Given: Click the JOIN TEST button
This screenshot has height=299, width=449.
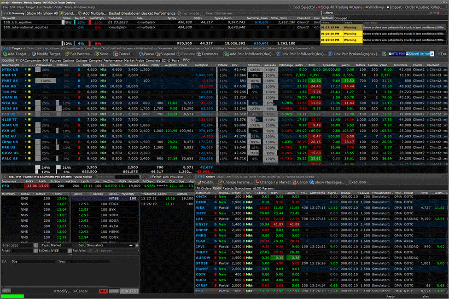Looking at the screenshot, I should point(129,291).
